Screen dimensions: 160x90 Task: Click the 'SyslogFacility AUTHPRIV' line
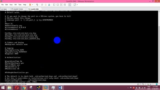[x=16, y=52]
